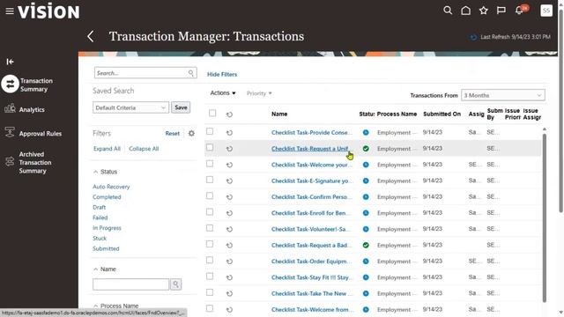Image resolution: width=564 pixels, height=317 pixels.
Task: Click the refresh icon in the table header
Action: pyautogui.click(x=229, y=114)
